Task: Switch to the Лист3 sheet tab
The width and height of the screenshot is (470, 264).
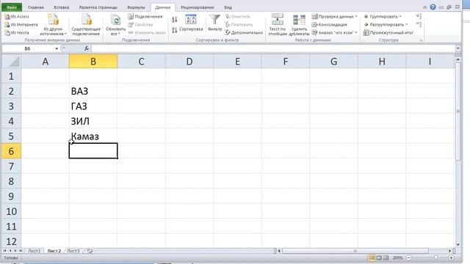Action: point(73,251)
